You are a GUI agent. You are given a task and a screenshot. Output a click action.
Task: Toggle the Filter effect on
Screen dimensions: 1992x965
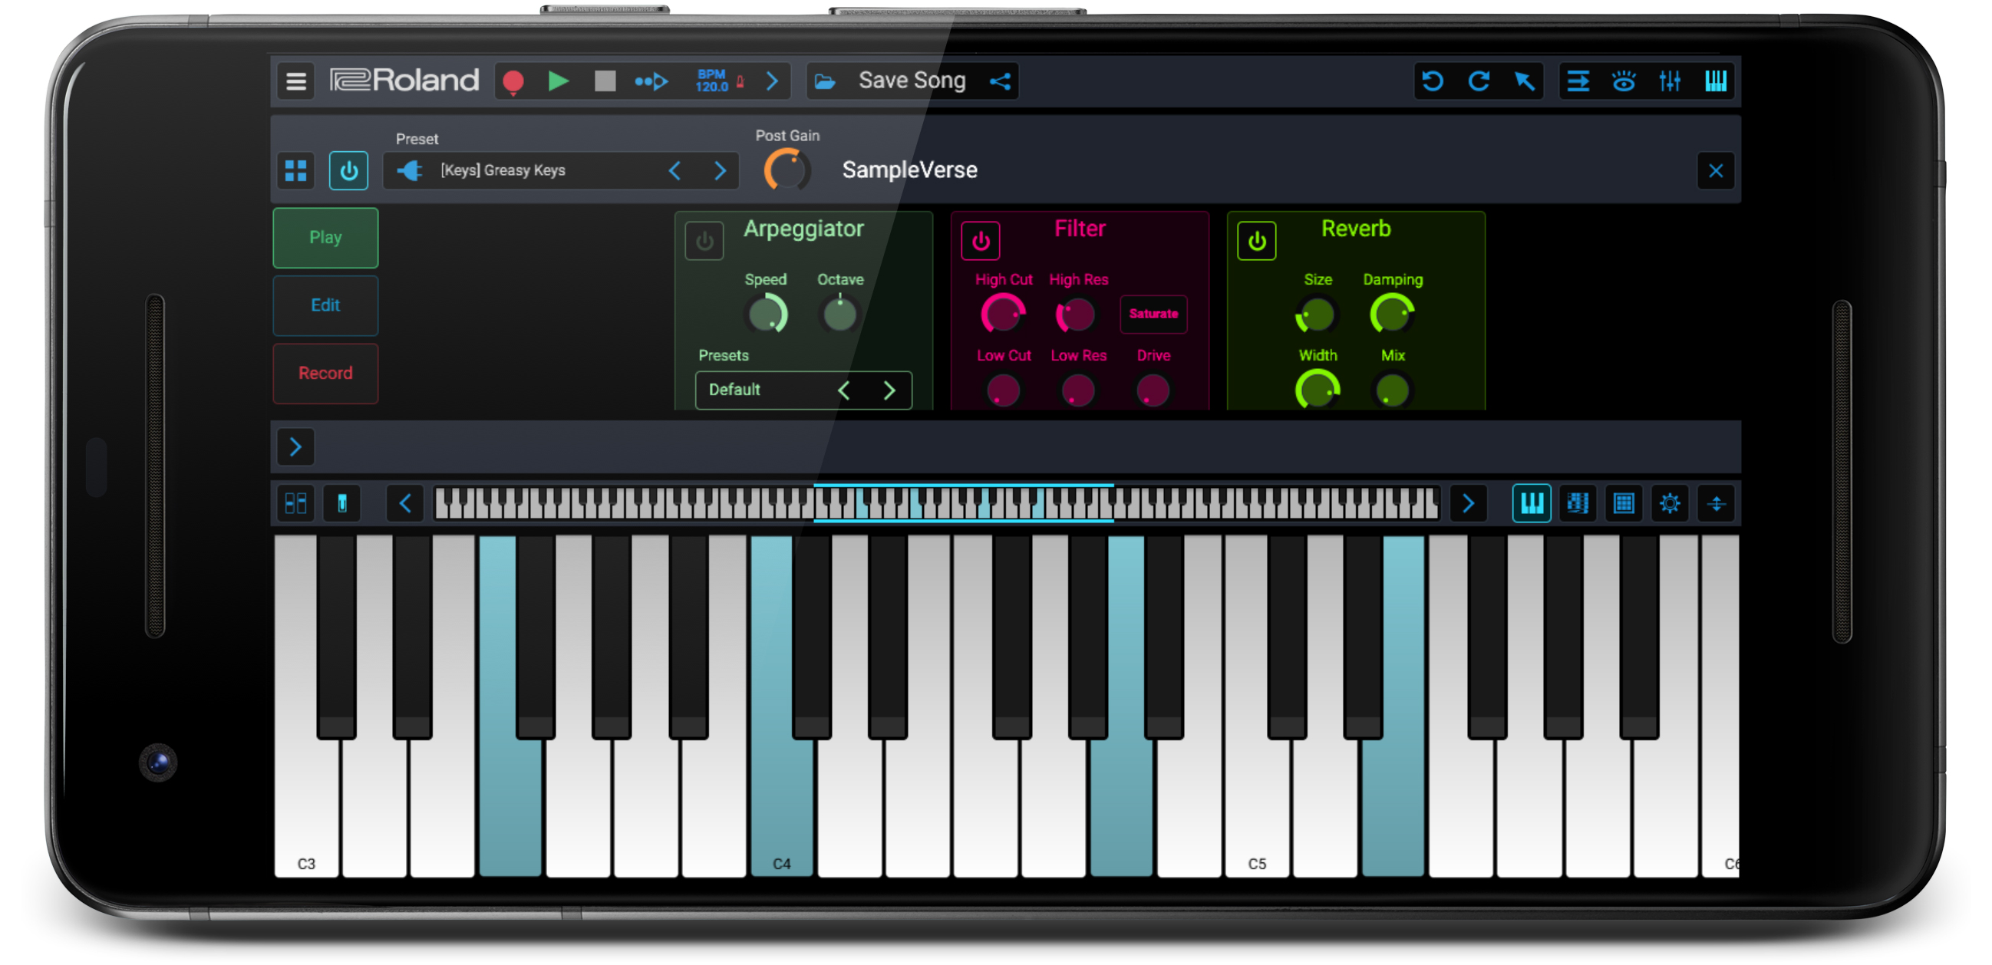point(980,239)
